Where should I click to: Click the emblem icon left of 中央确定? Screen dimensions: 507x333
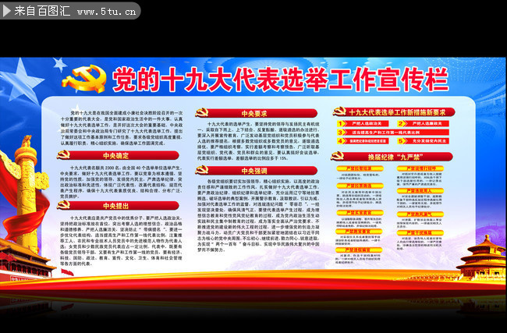click(x=64, y=155)
